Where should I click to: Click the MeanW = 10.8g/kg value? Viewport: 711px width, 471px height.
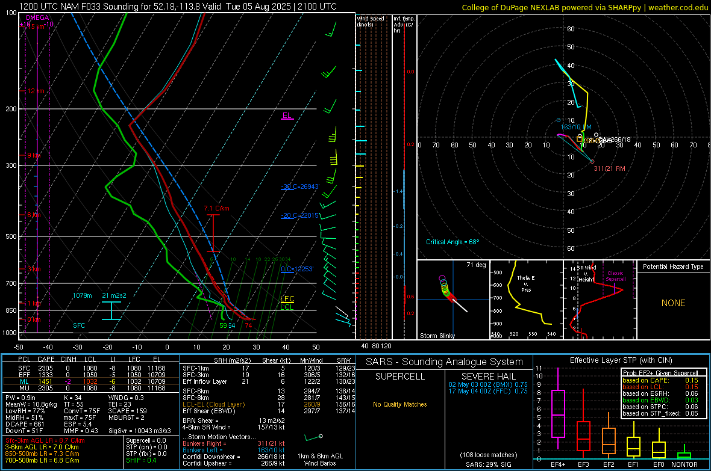tap(31, 404)
